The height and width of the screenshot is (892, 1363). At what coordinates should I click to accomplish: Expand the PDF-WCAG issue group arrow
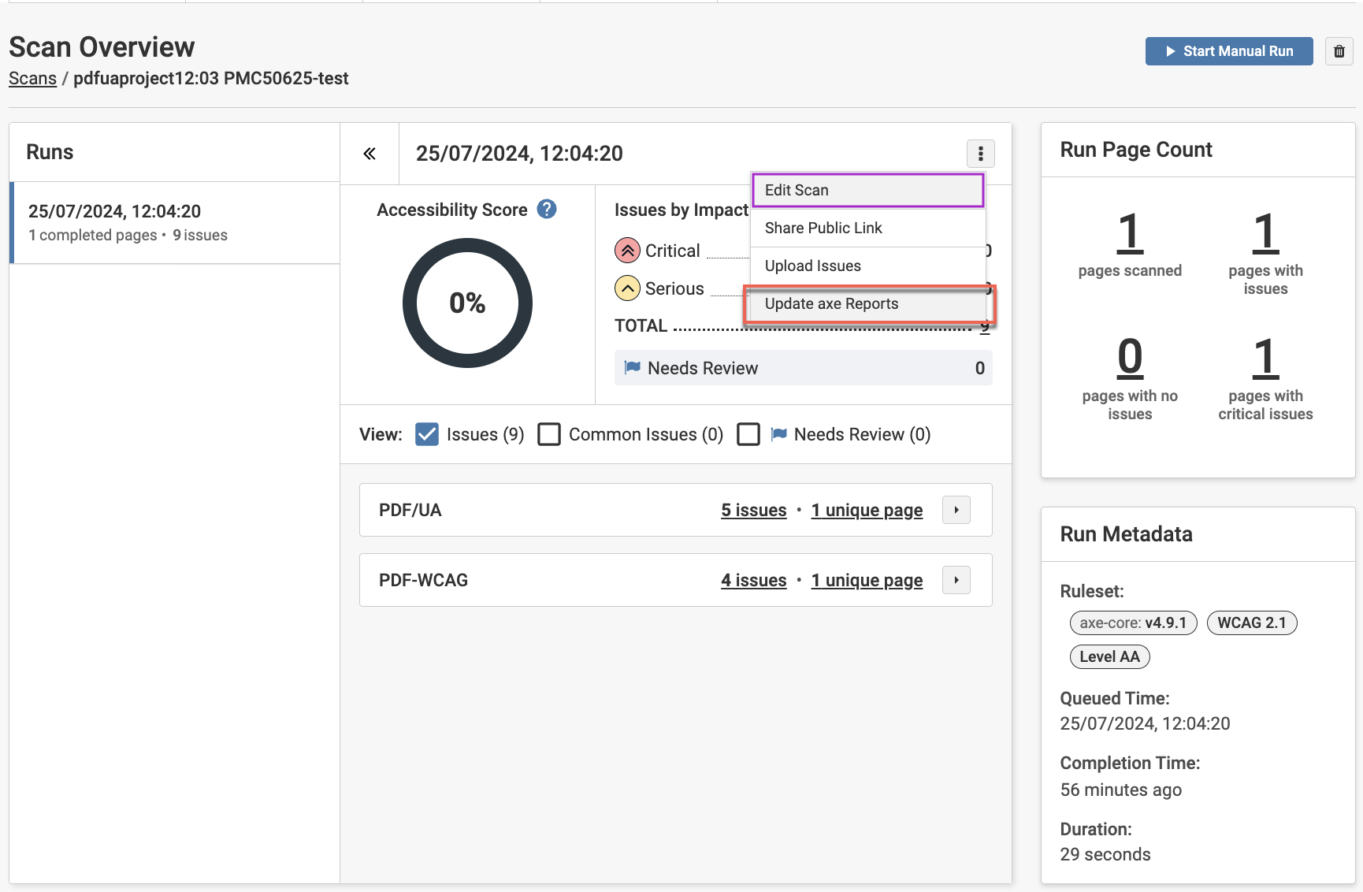click(x=956, y=580)
